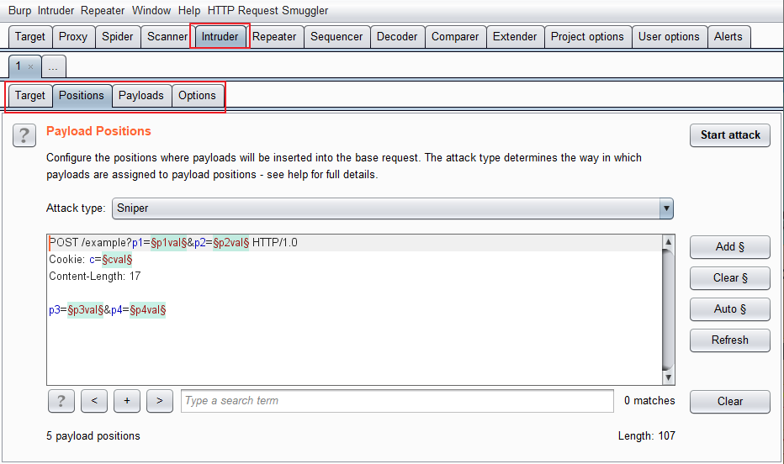This screenshot has width=784, height=464.
Task: Open the User options tab
Action: pyautogui.click(x=669, y=36)
